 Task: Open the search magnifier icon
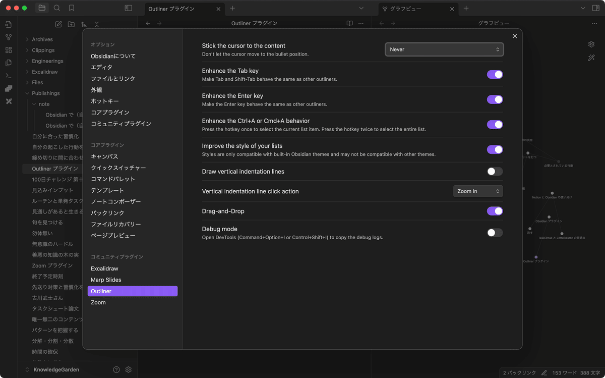pyautogui.click(x=57, y=8)
